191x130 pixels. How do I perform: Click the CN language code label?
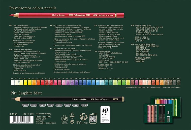pyautogui.click(x=133, y=44)
